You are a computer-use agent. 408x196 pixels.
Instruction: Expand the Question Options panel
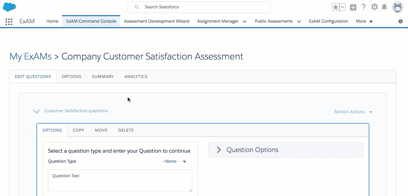pos(219,150)
